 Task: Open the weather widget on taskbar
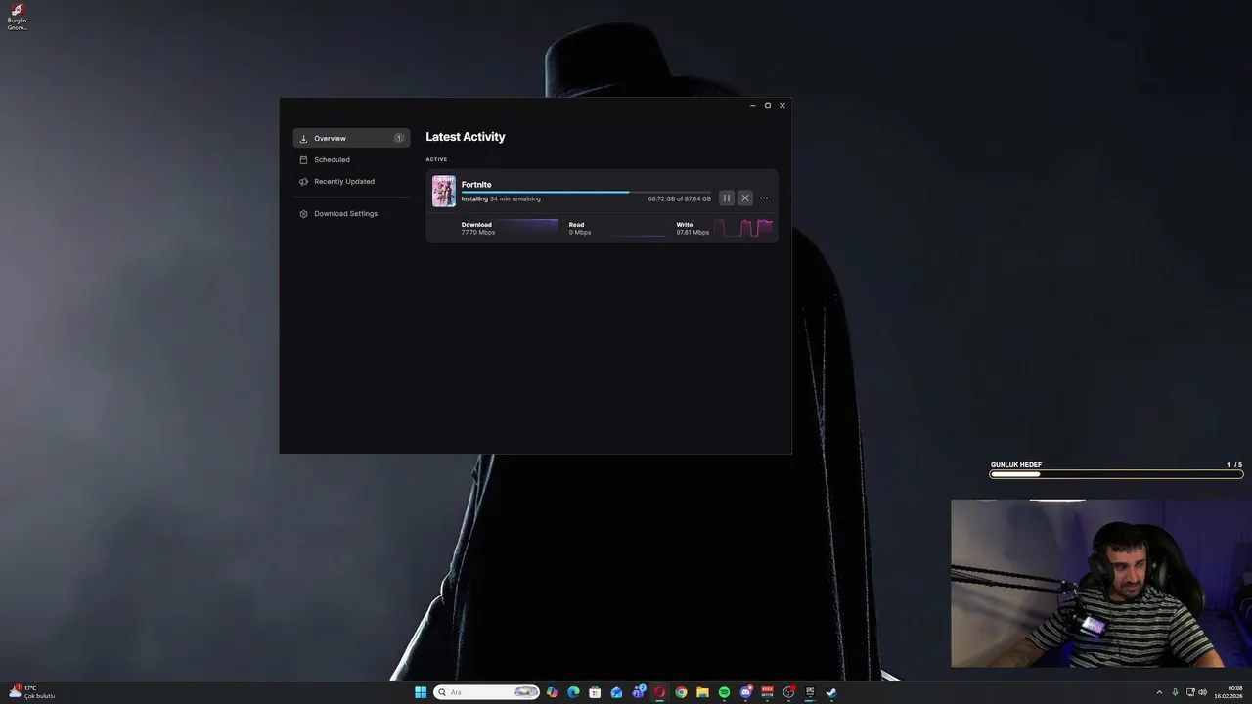coord(31,692)
